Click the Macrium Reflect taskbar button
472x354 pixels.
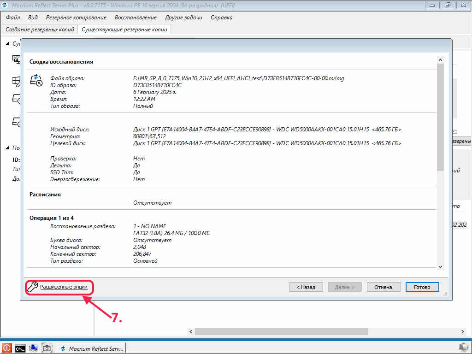(x=92, y=348)
